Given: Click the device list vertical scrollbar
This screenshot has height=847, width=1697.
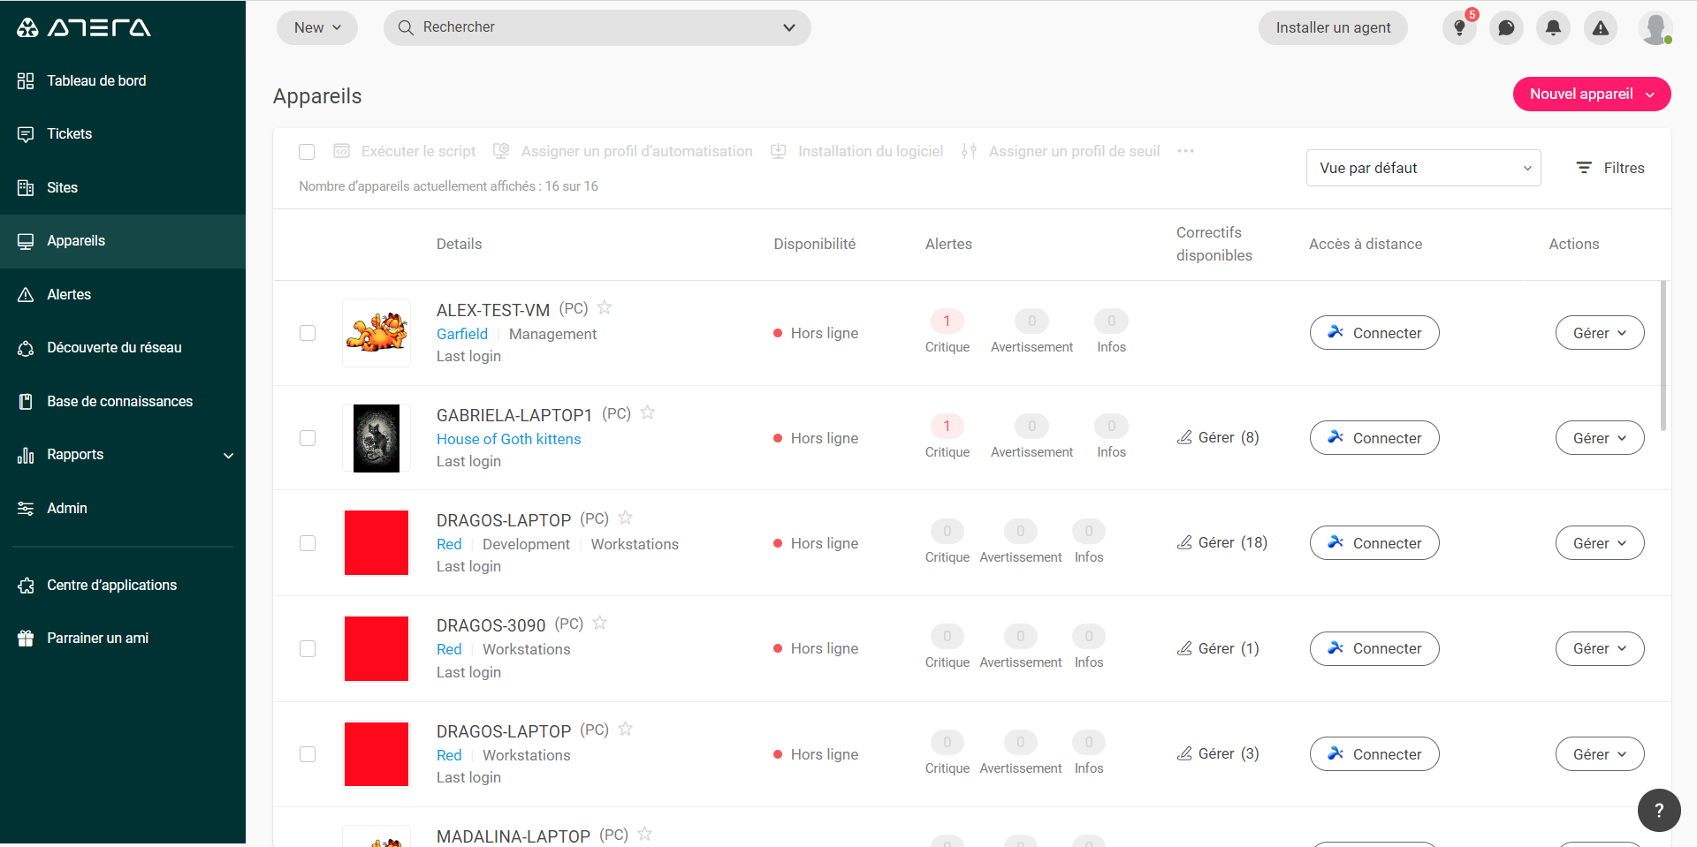Looking at the screenshot, I should [1663, 356].
